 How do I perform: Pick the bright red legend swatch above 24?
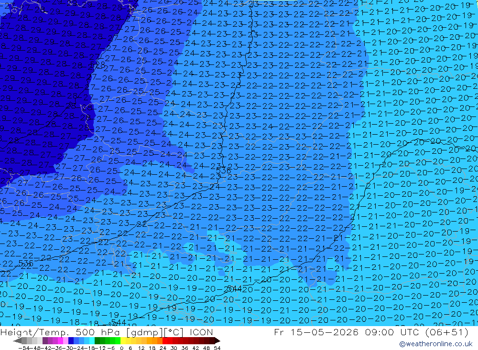tap(165, 341)
